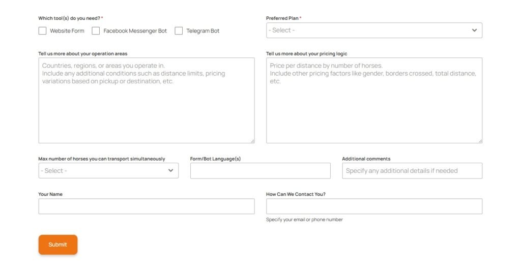Check the Website Form checkbox
521x271 pixels.
[43, 31]
